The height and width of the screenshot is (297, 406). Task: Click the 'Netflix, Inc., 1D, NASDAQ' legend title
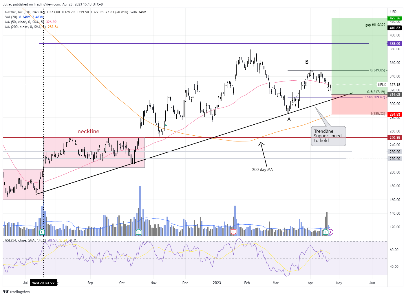(25, 12)
